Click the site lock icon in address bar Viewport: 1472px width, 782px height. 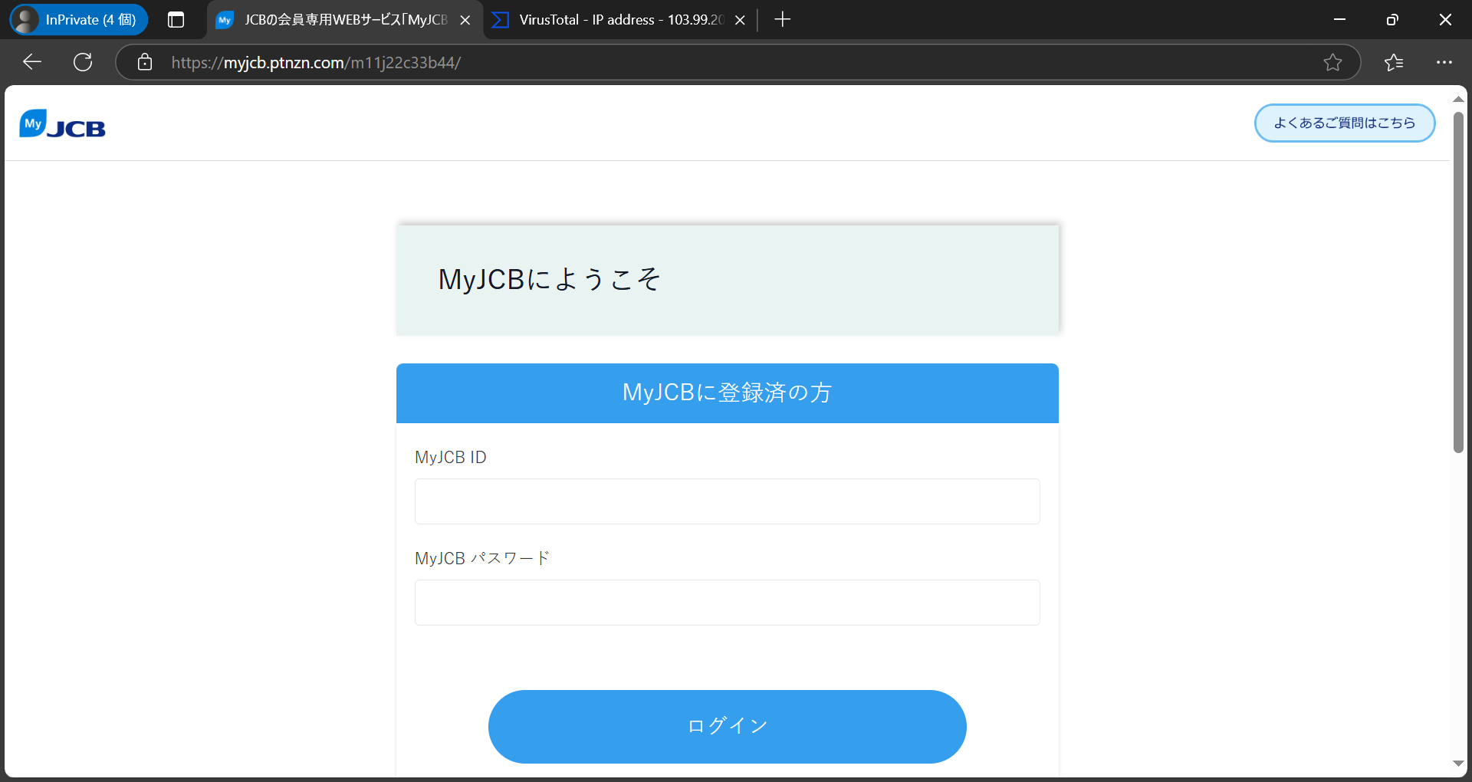145,62
